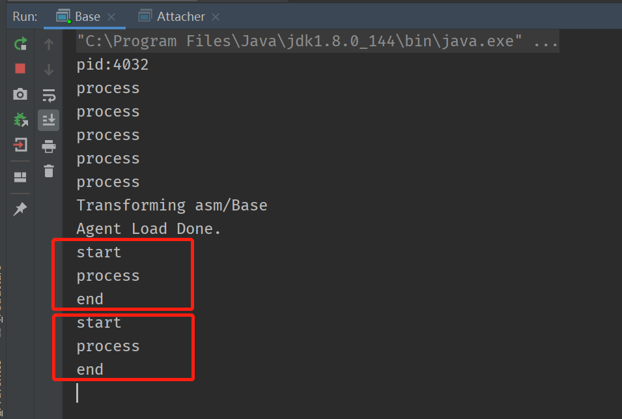Click the Dump Threads camera icon

tap(20, 94)
